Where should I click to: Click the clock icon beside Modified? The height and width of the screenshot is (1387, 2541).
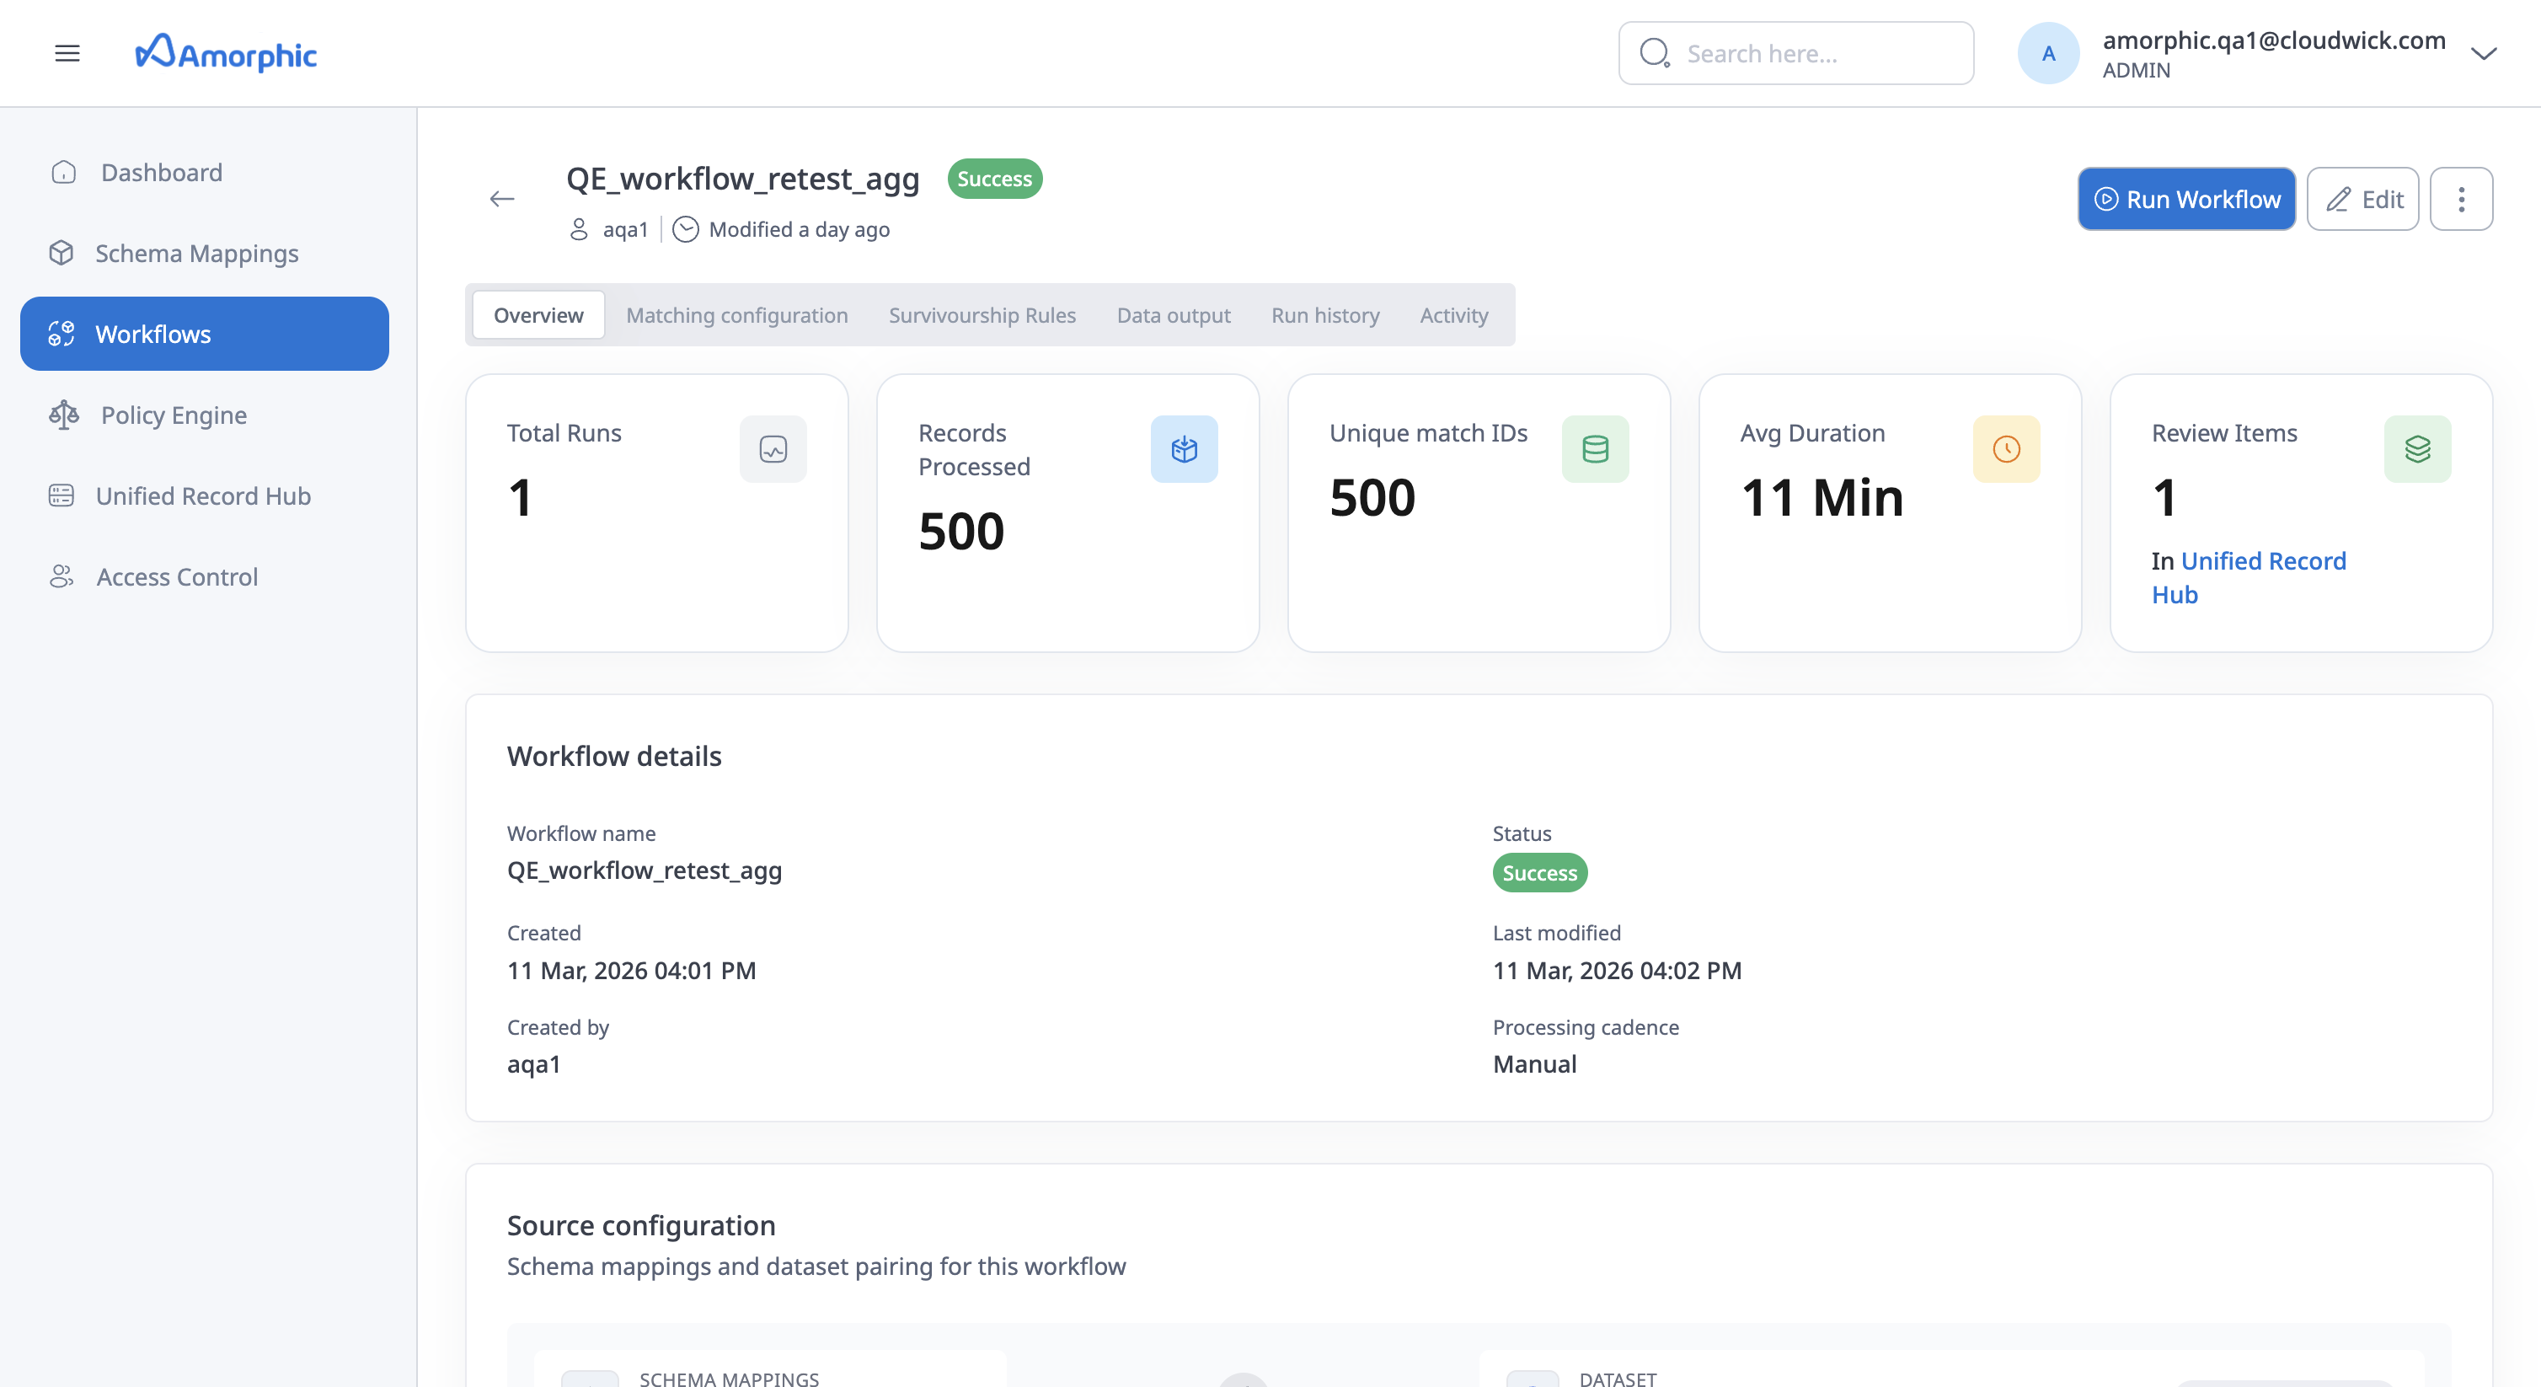(x=686, y=230)
